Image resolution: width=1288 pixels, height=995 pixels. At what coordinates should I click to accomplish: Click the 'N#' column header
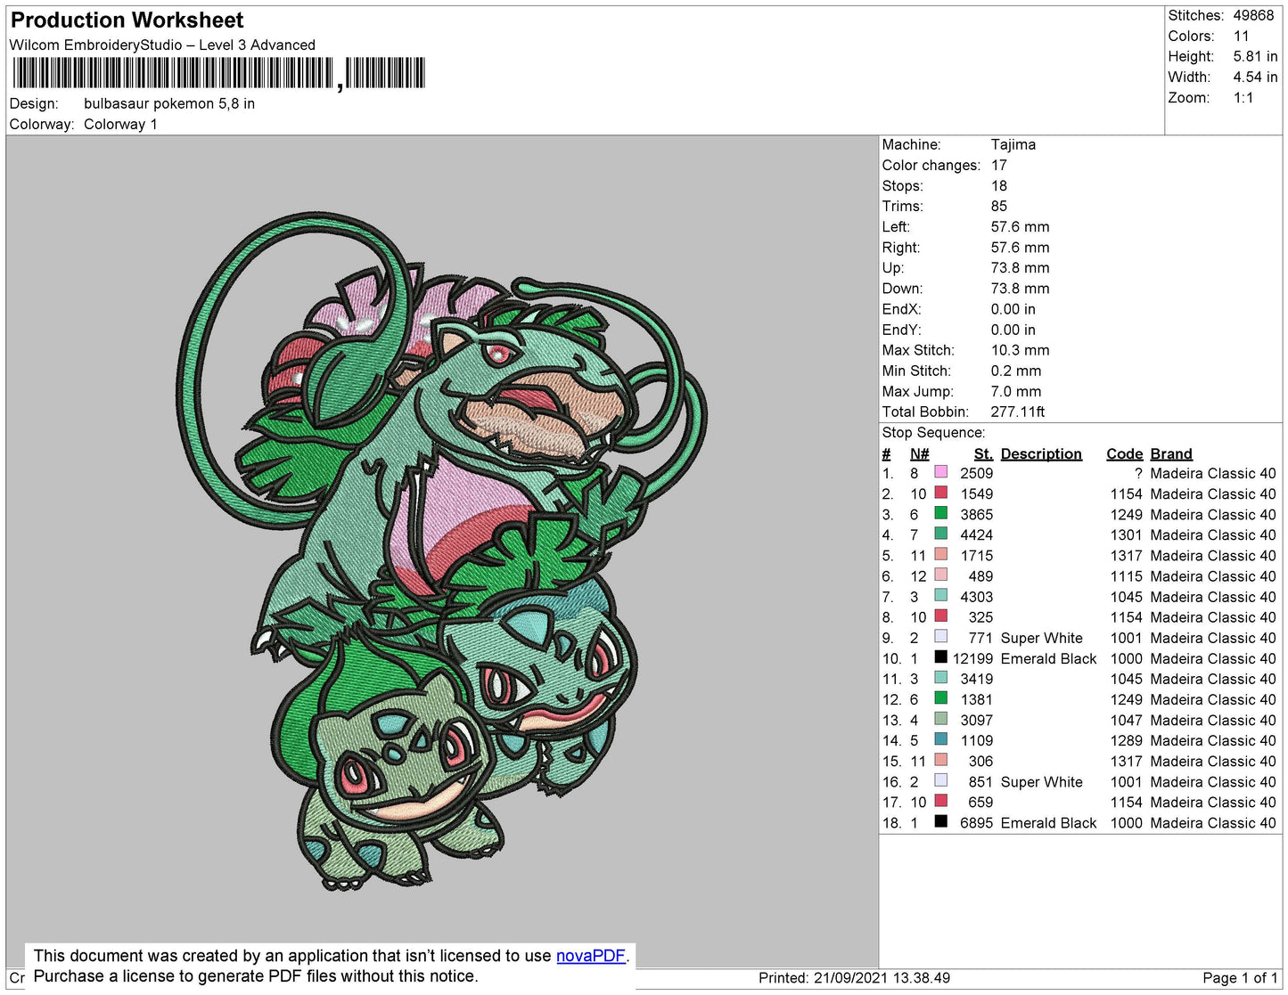[x=919, y=453]
